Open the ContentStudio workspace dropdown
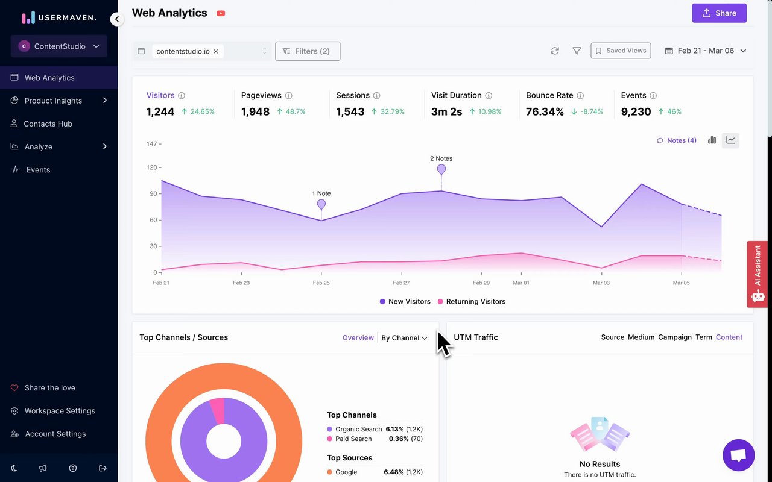The width and height of the screenshot is (772, 482). [x=59, y=46]
